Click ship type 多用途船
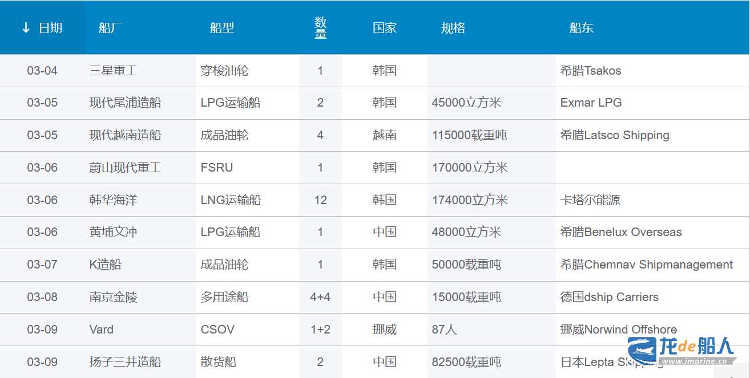The image size is (750, 378). [x=225, y=297]
